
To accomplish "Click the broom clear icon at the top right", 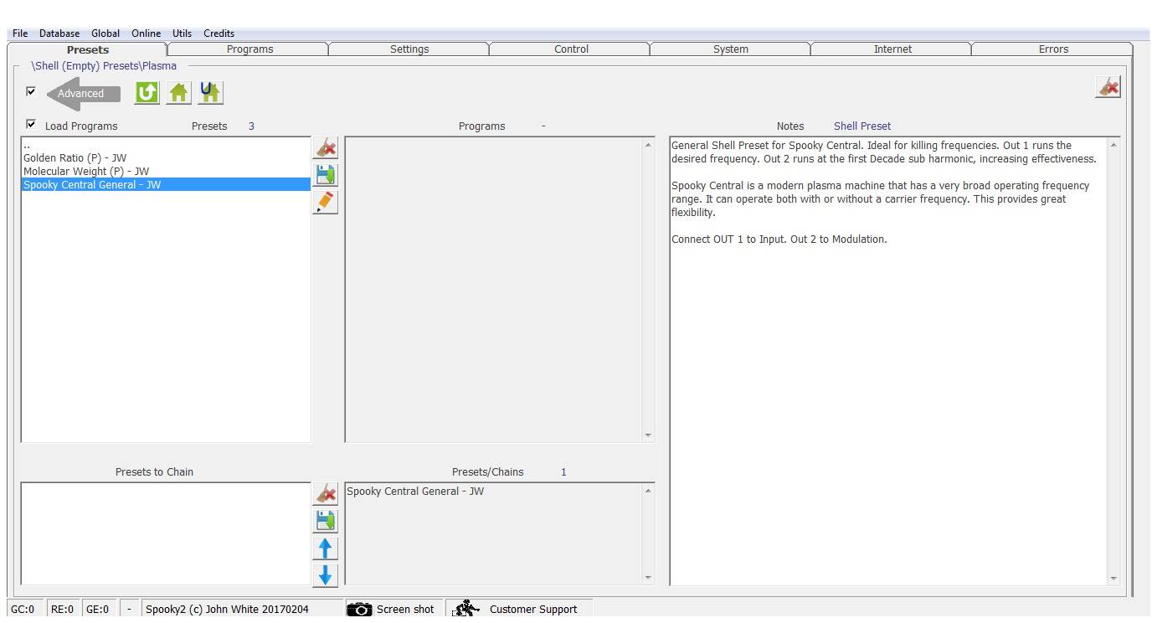I will coord(1108,87).
